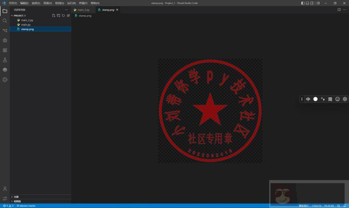Open the Run menu
This screenshot has width=349, height=208.
[72, 3]
